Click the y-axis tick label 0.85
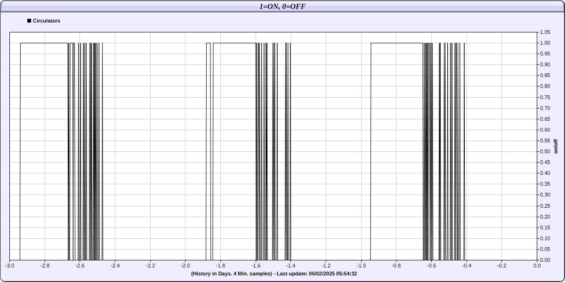 point(545,75)
